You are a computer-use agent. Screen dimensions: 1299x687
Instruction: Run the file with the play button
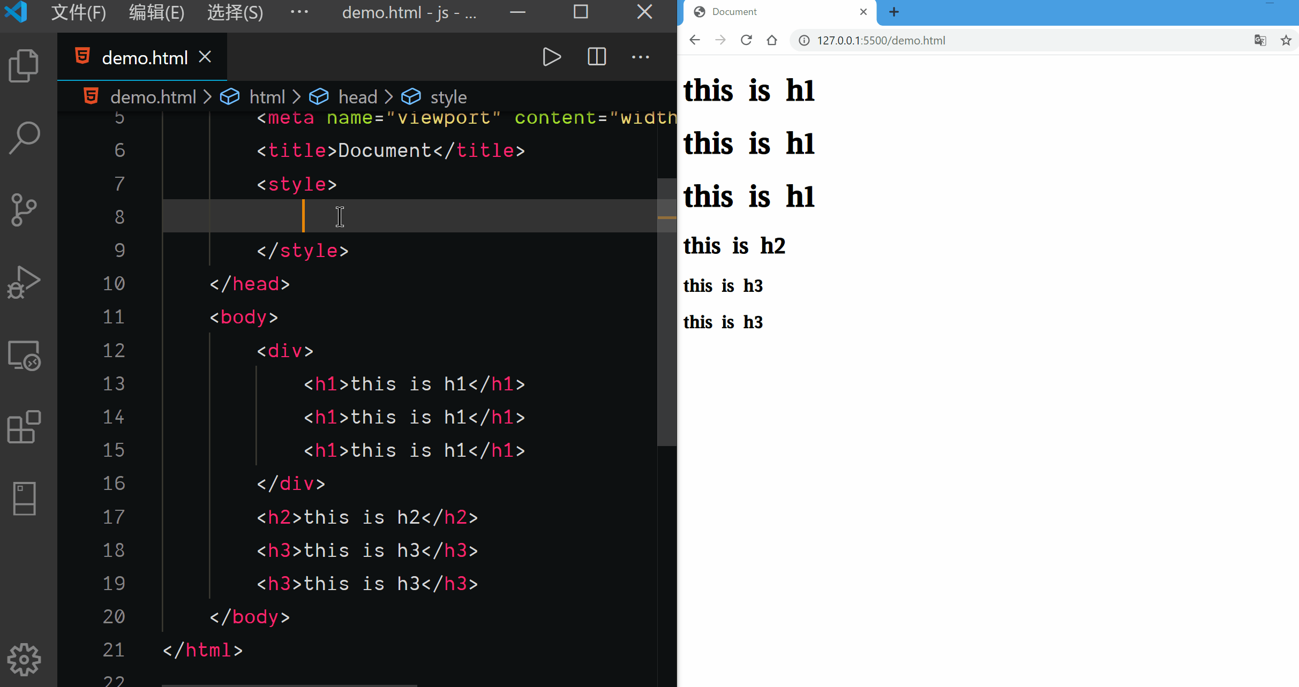point(552,57)
